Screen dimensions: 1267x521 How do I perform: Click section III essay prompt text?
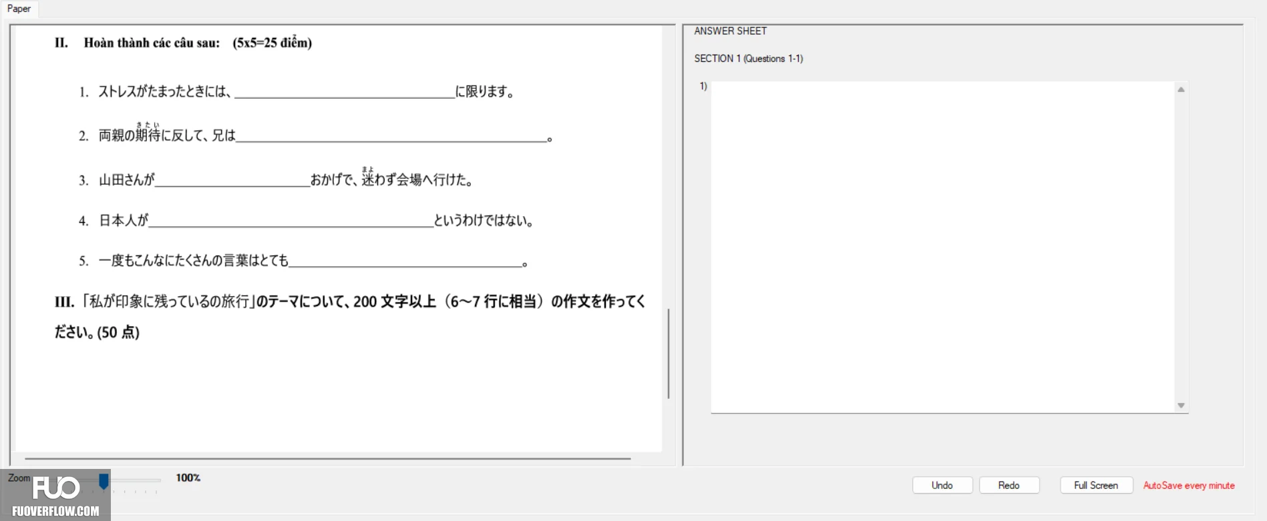(350, 317)
